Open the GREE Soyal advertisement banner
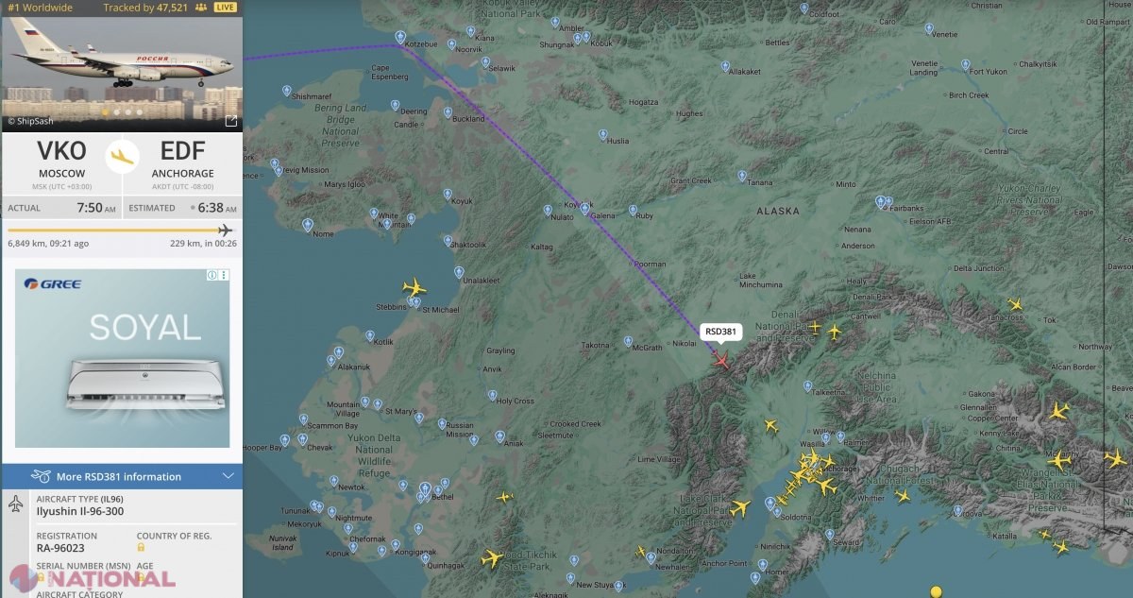 (122, 358)
